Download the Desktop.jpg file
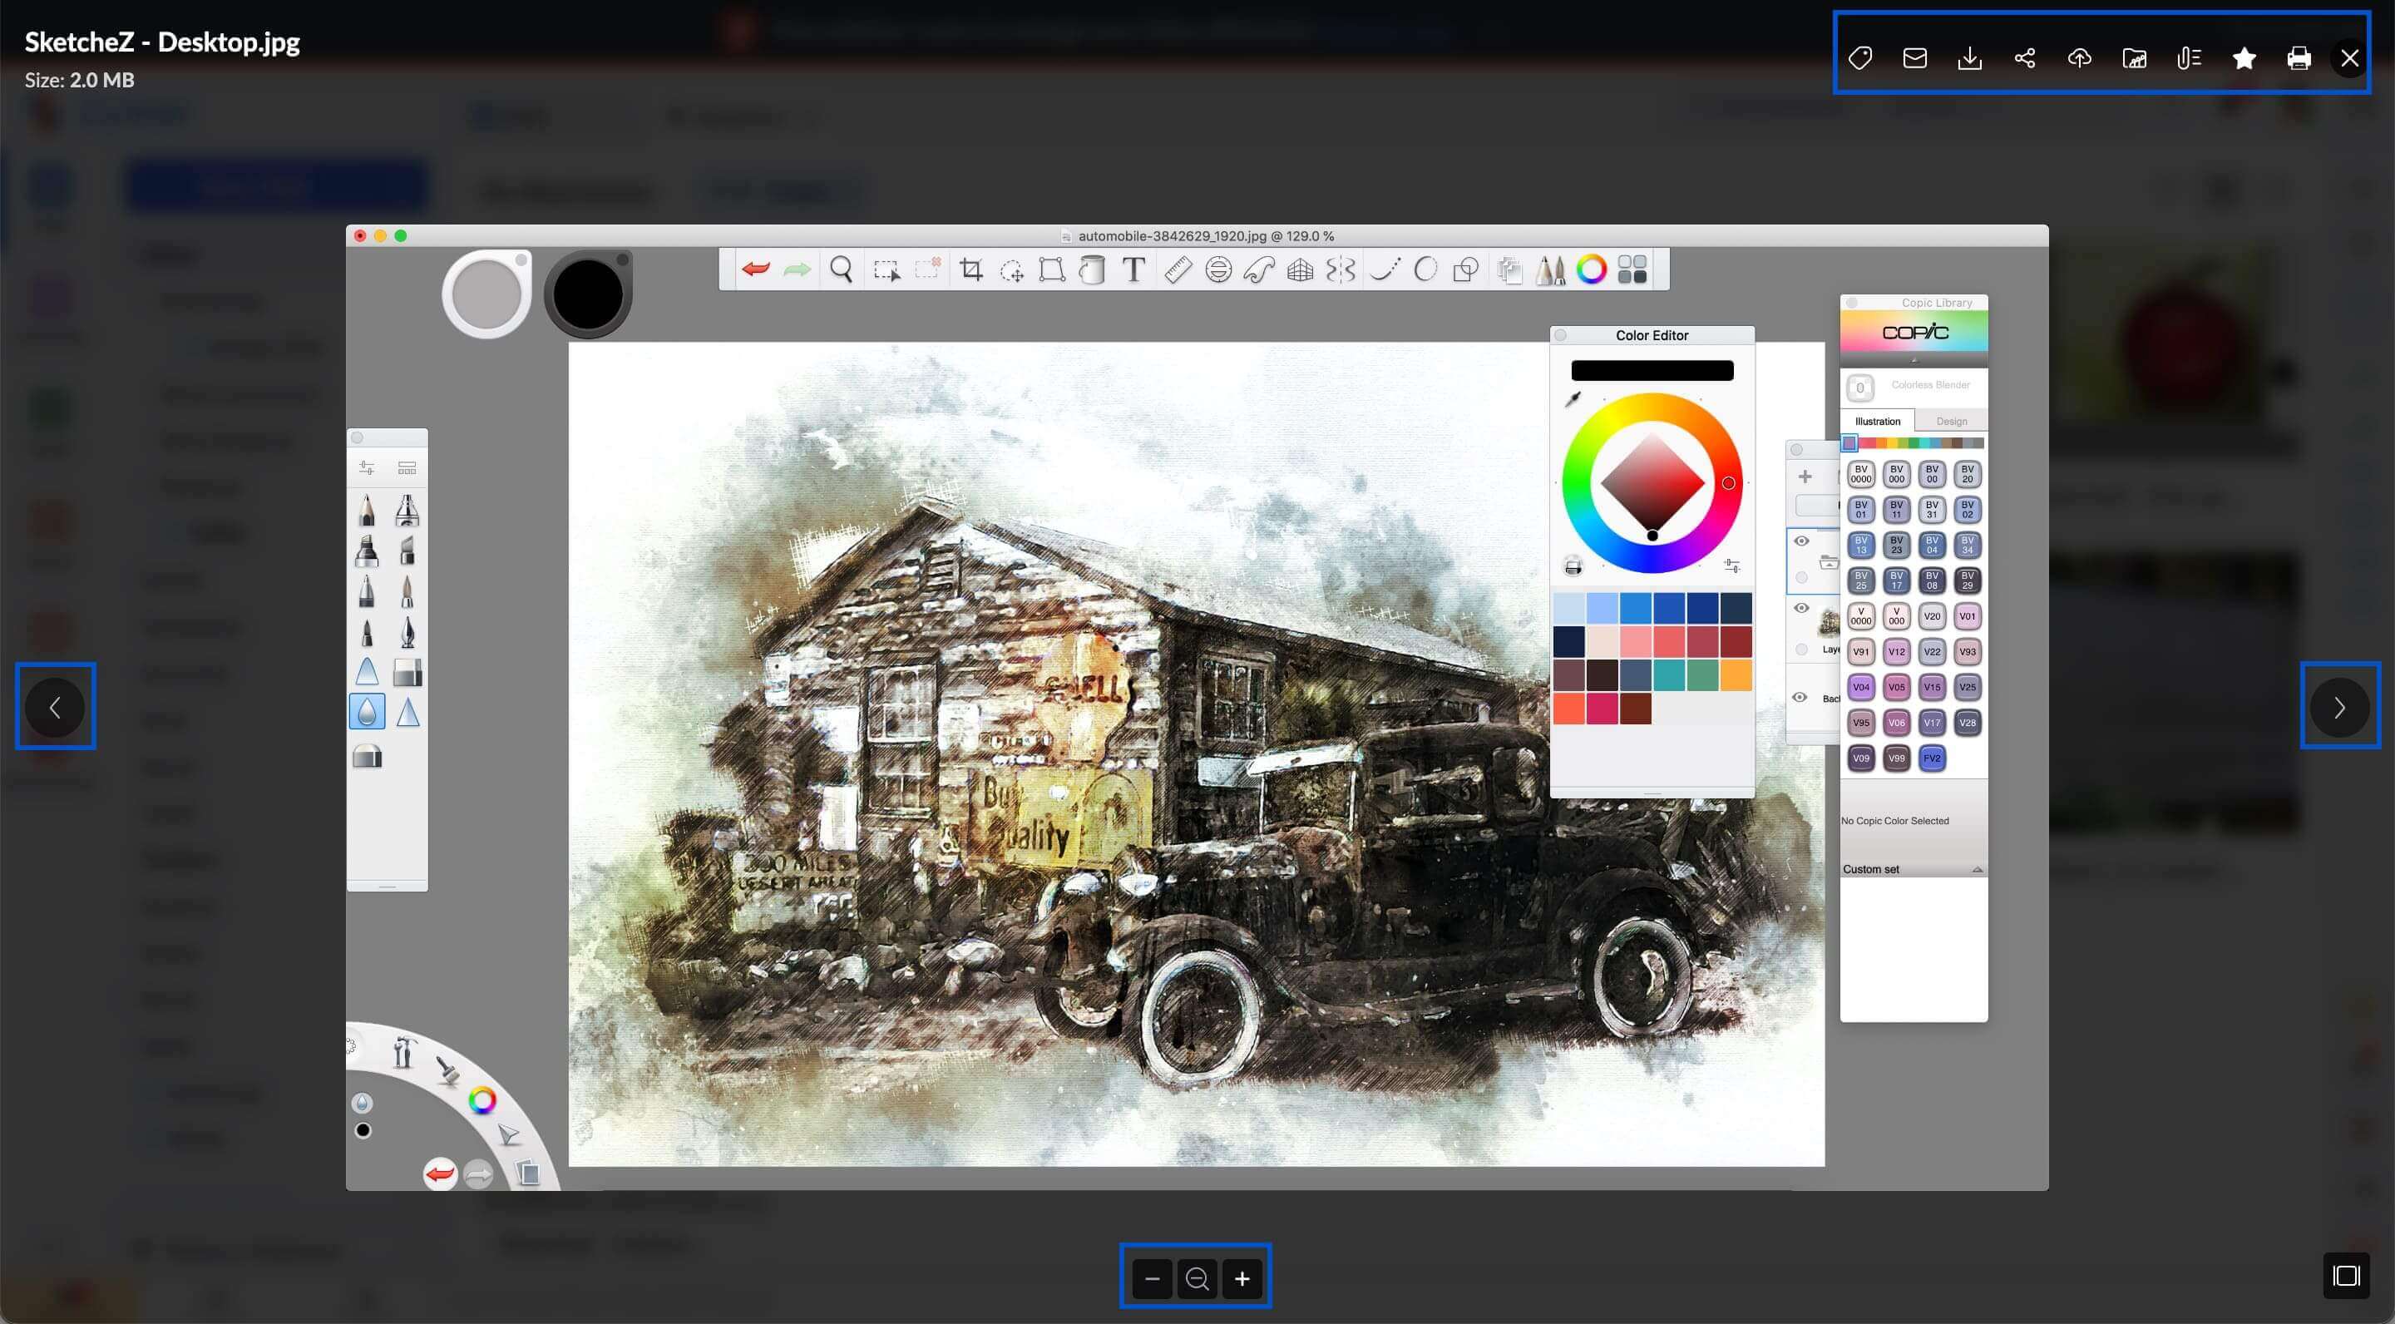 coord(1970,57)
